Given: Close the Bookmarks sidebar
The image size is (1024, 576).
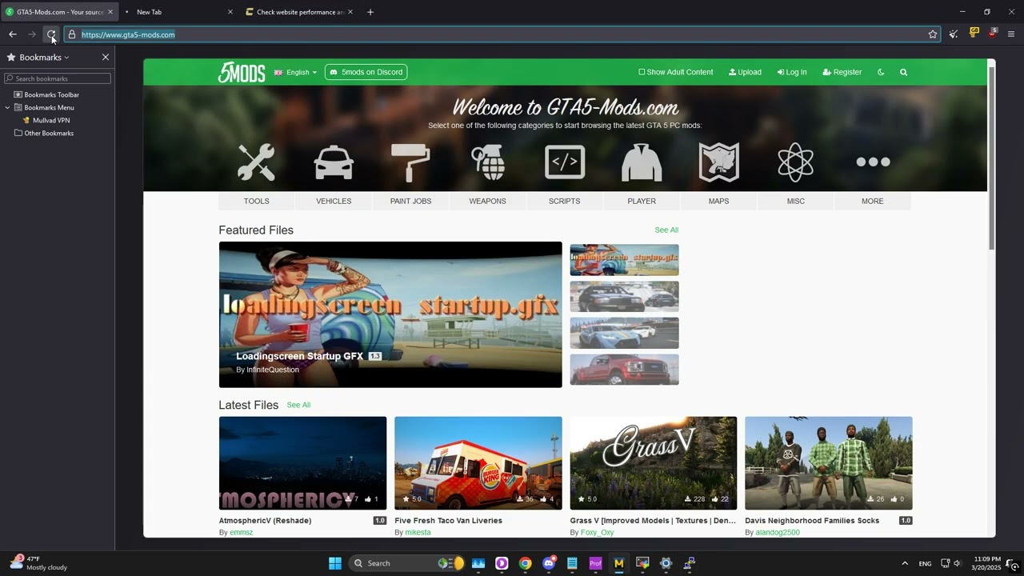Looking at the screenshot, I should point(105,58).
